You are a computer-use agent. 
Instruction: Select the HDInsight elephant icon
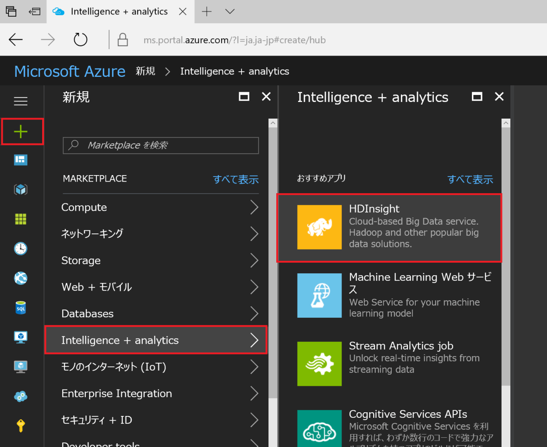point(319,227)
